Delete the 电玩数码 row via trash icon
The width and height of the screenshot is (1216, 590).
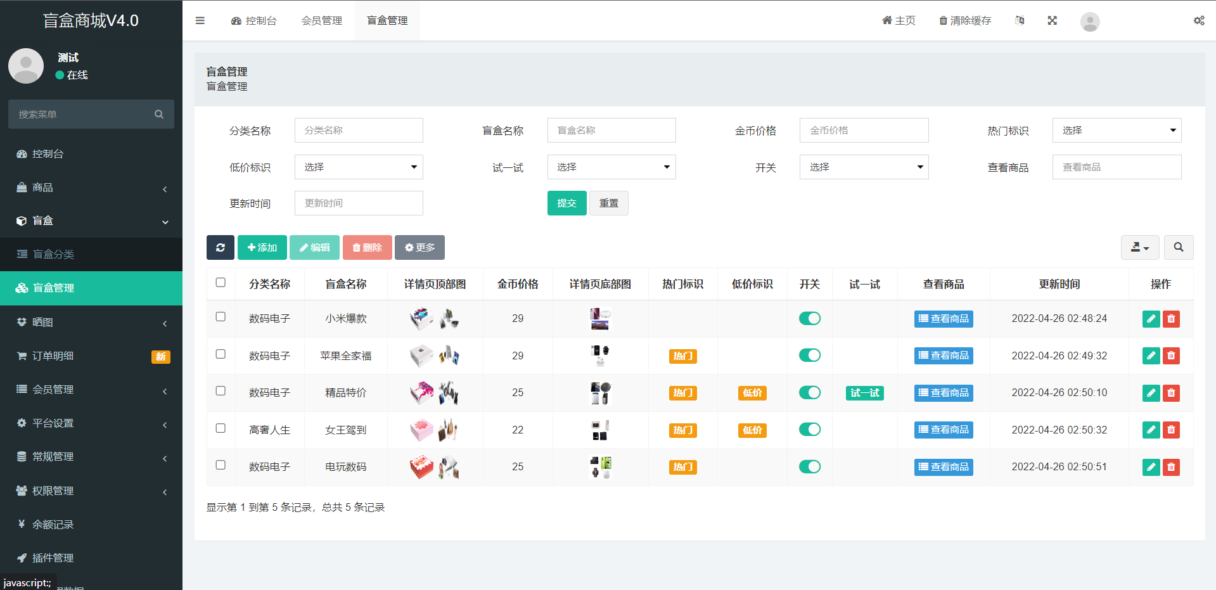click(x=1171, y=467)
